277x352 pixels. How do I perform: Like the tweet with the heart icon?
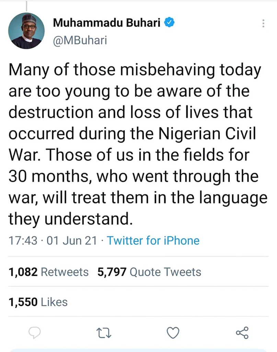pos(173,332)
